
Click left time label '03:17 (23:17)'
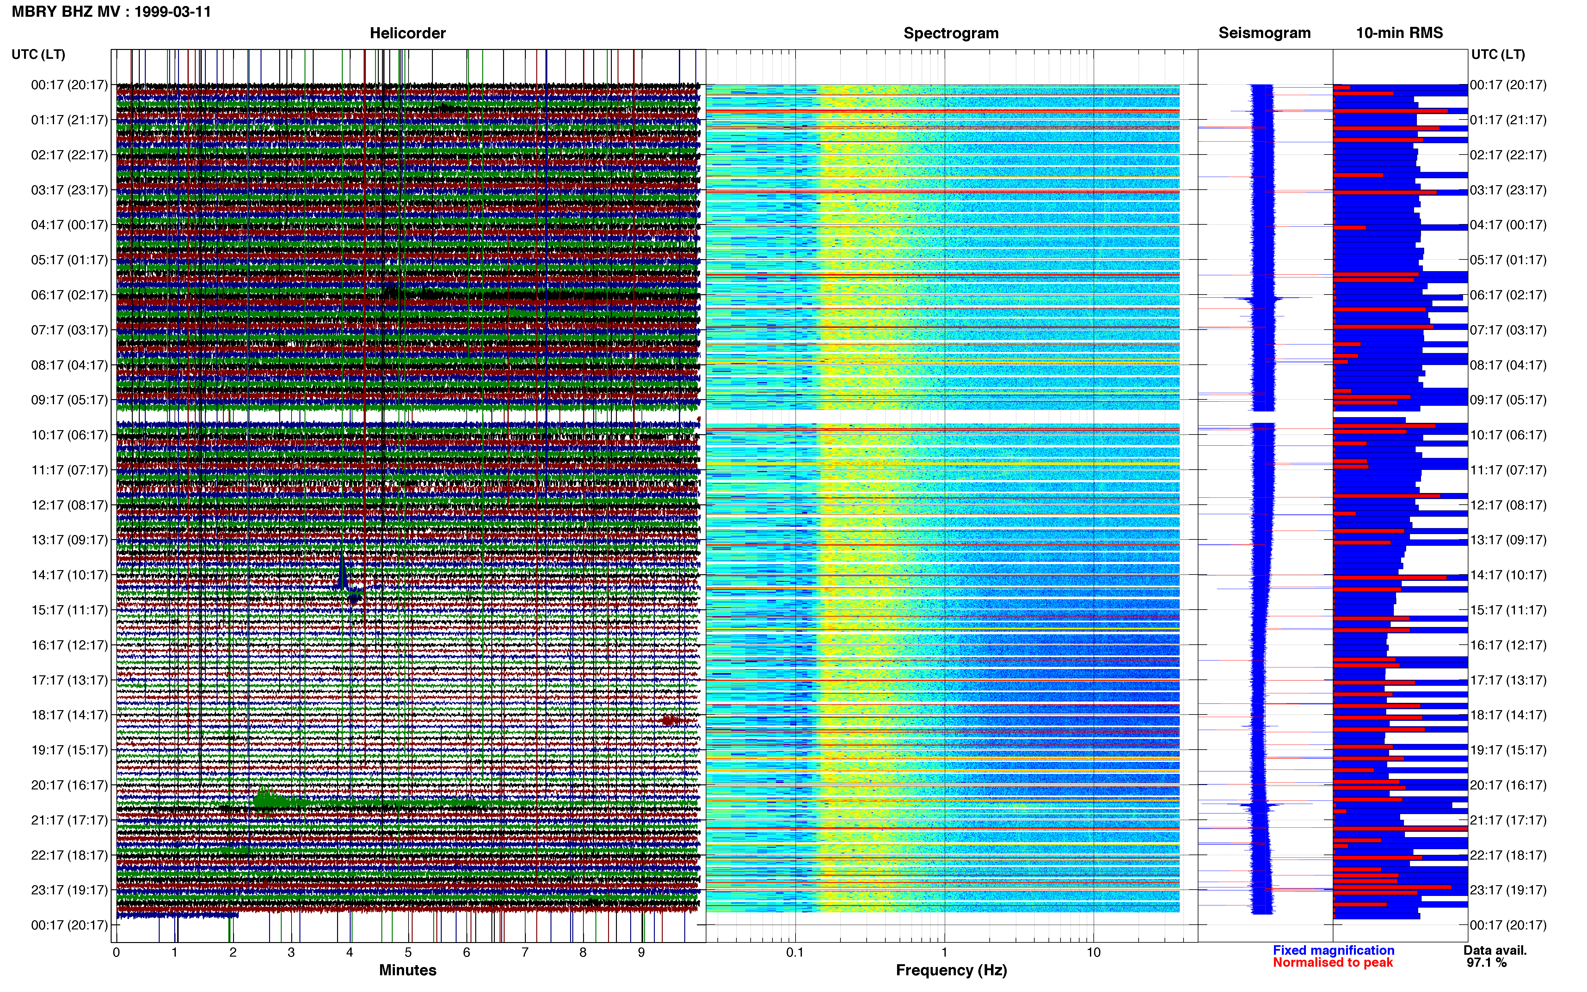click(70, 190)
